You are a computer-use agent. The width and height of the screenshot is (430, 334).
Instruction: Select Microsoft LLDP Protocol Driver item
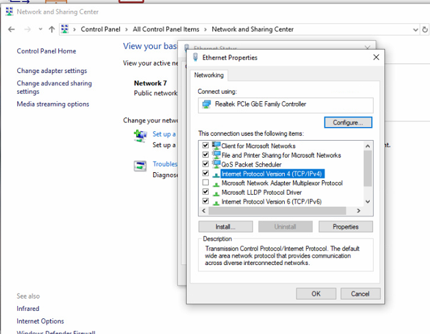click(262, 193)
